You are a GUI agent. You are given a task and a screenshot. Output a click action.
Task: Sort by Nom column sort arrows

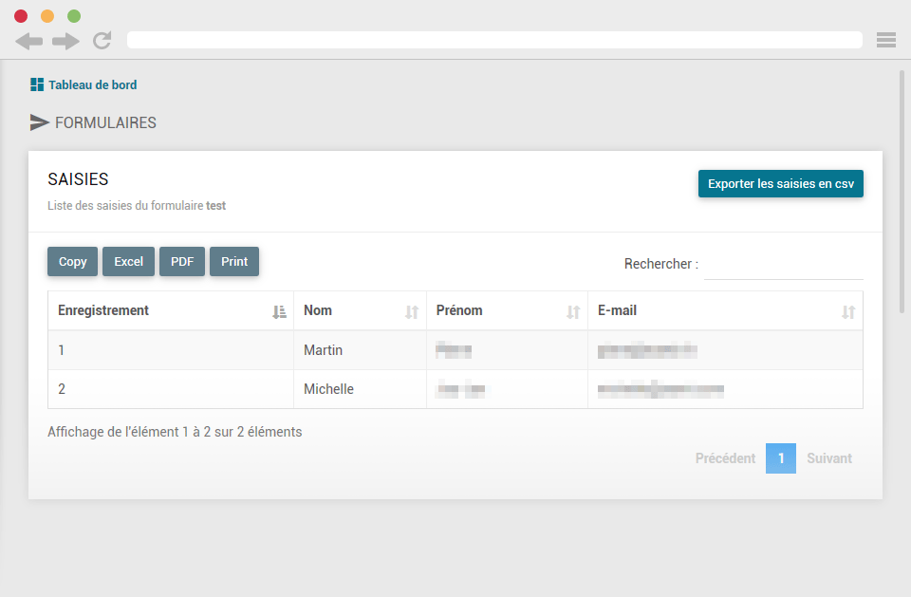[x=412, y=312]
